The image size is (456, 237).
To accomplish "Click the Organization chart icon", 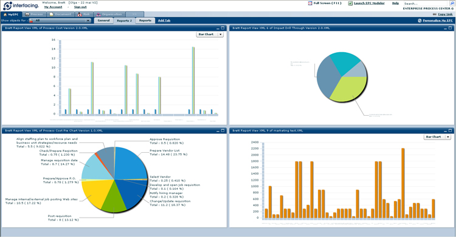I will pyautogui.click(x=98, y=14).
